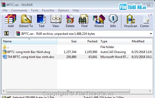This screenshot has height=98, width=155.
Task: Launch the Wizard tool
Action: [x=99, y=21]
